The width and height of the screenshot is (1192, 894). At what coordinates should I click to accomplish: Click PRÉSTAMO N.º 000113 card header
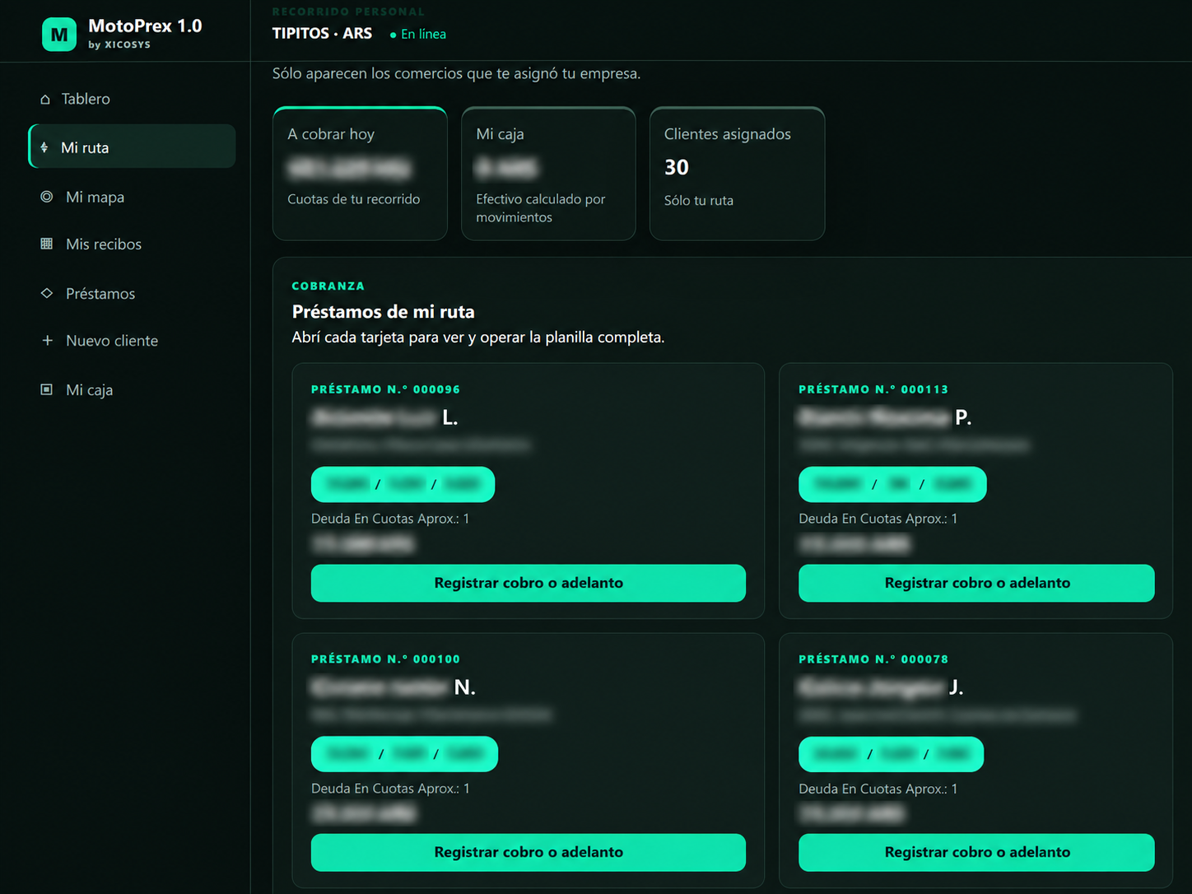(873, 389)
